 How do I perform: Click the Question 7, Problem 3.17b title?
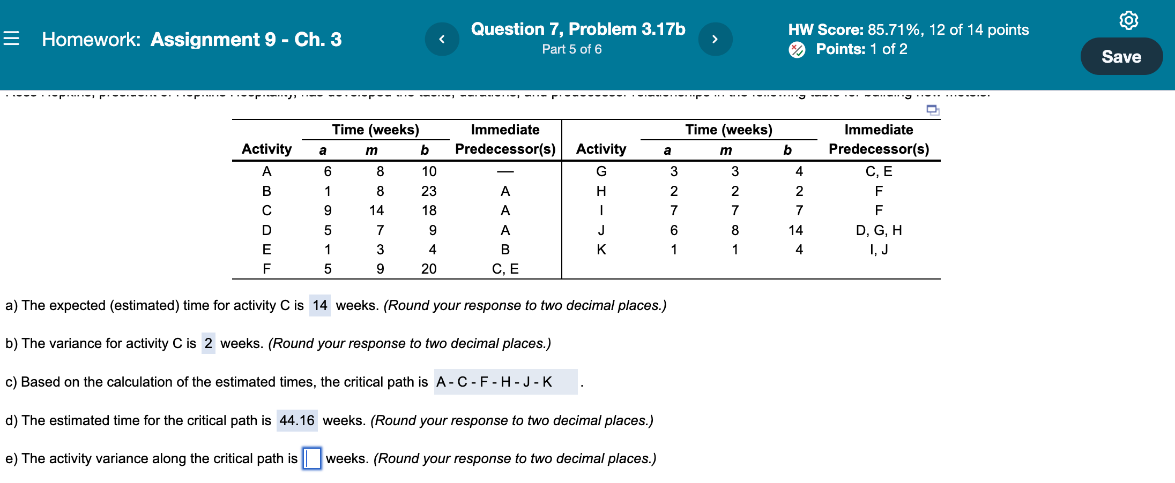pyautogui.click(x=578, y=28)
